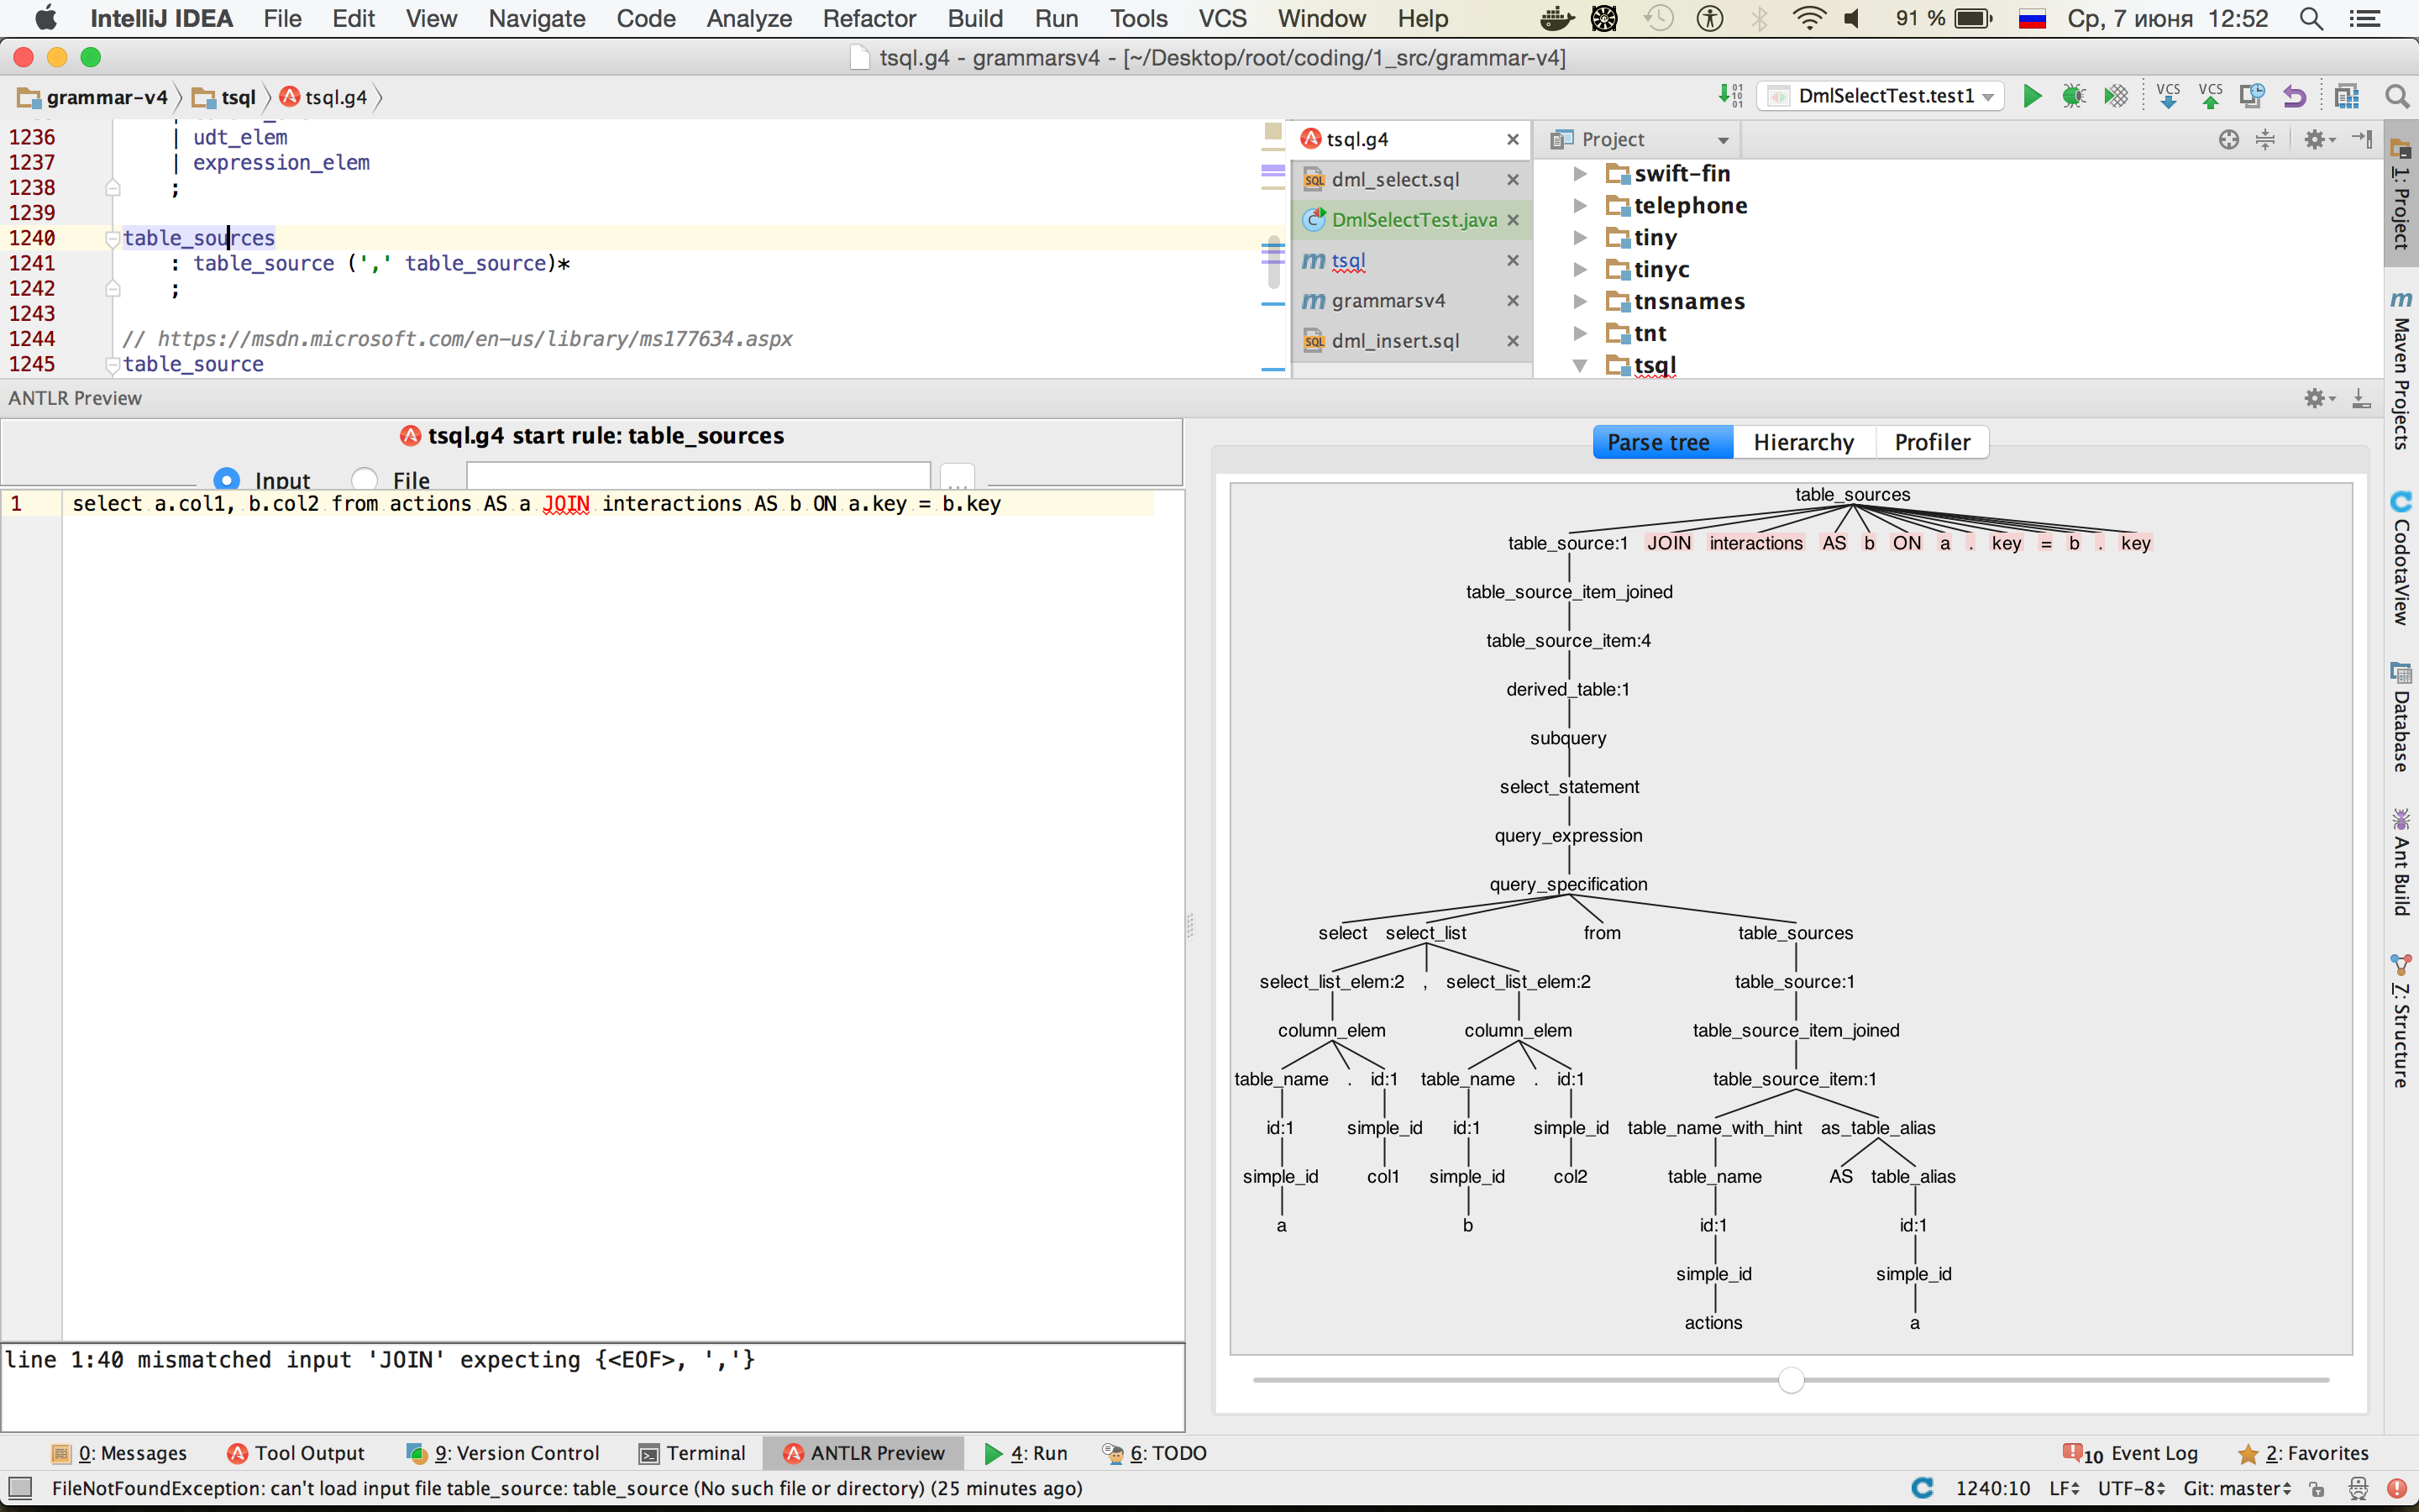The image size is (2419, 1512).
Task: Open Maven Projects side panel
Action: click(2403, 370)
